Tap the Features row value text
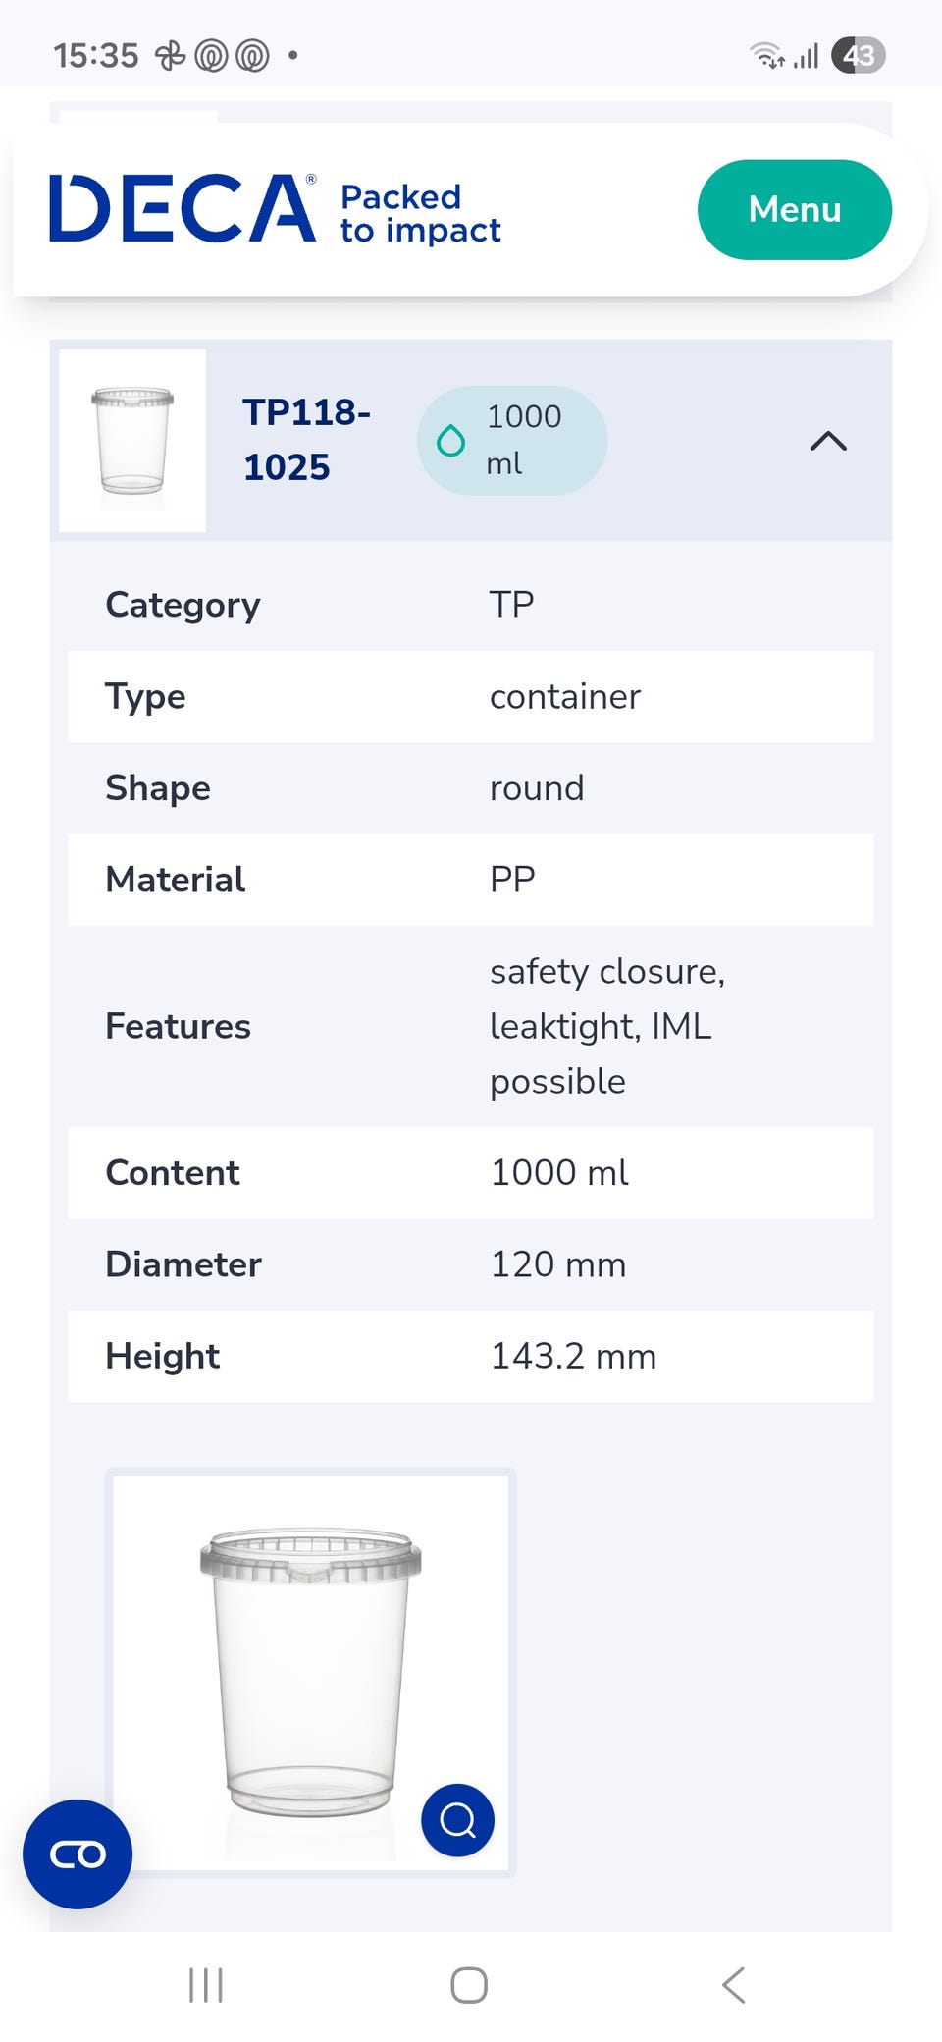This screenshot has height=2042, width=942. pos(606,1026)
